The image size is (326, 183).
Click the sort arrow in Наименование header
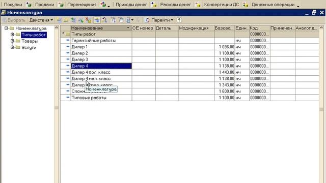pos(128,28)
